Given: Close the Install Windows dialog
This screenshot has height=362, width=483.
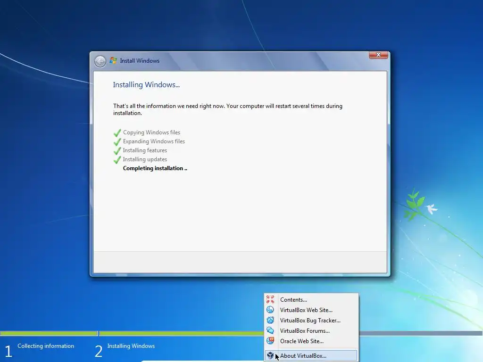Looking at the screenshot, I should pos(378,55).
